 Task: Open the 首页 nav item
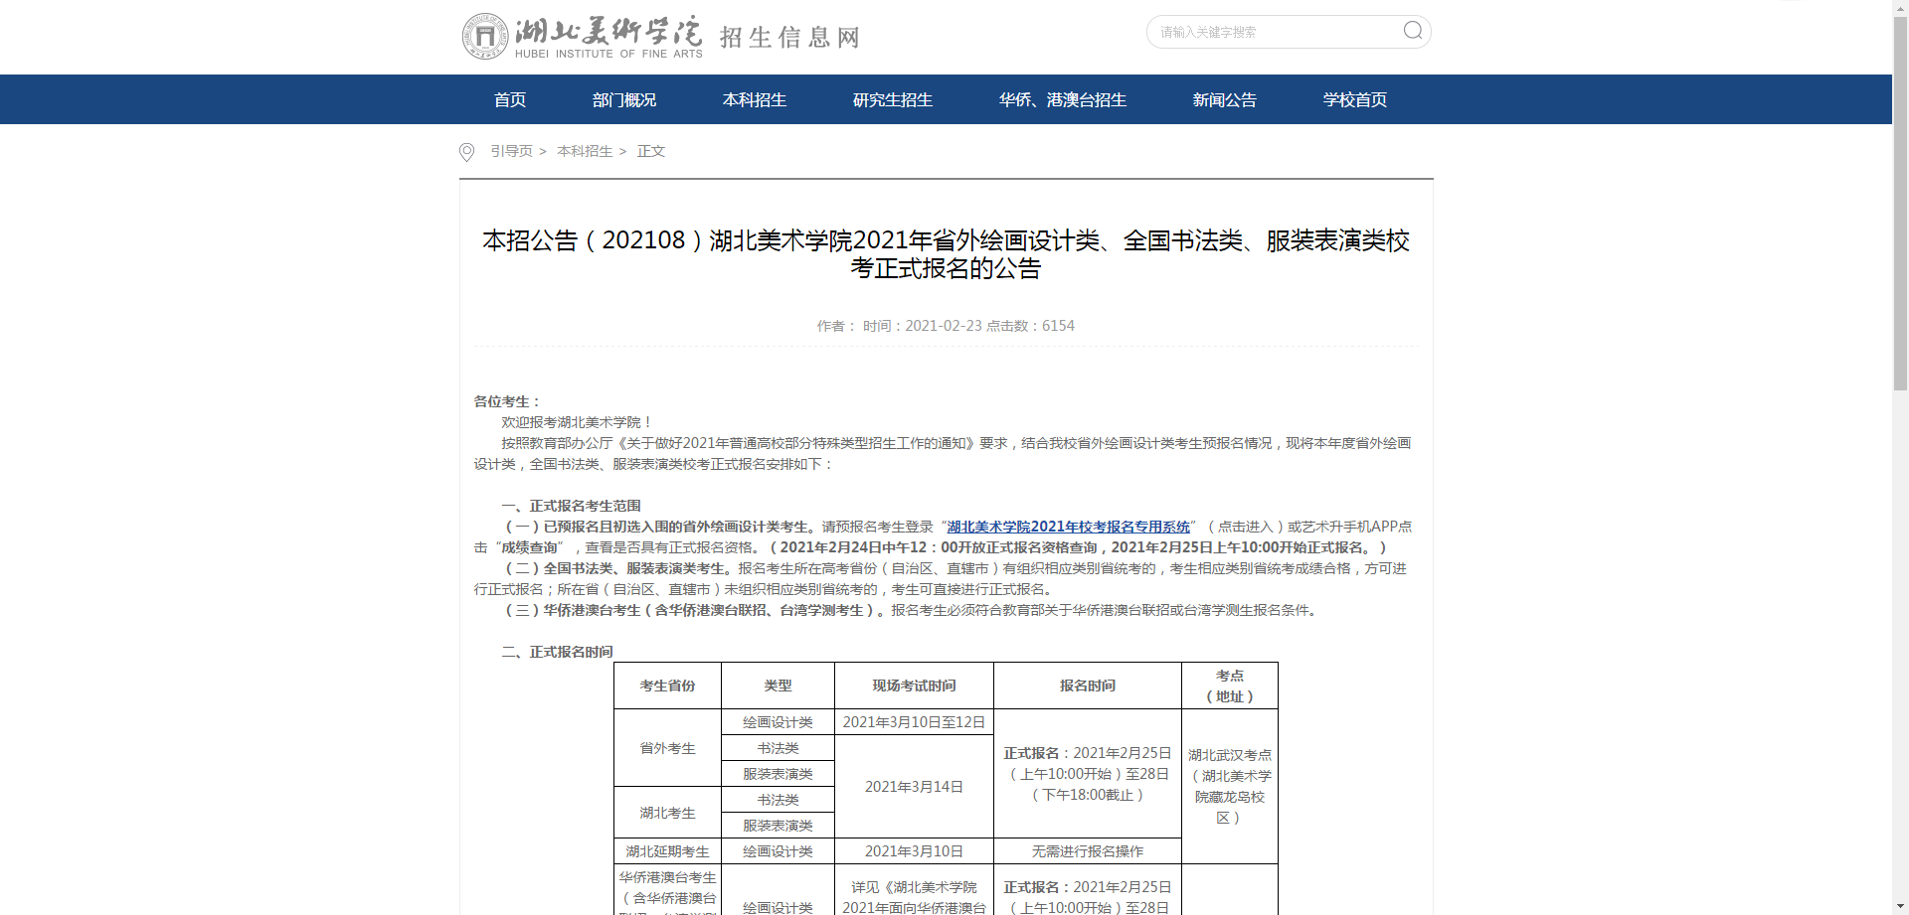click(510, 99)
